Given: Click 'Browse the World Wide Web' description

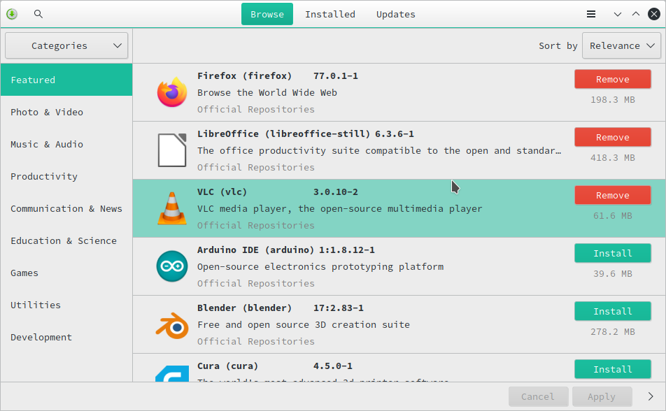Looking at the screenshot, I should point(267,92).
